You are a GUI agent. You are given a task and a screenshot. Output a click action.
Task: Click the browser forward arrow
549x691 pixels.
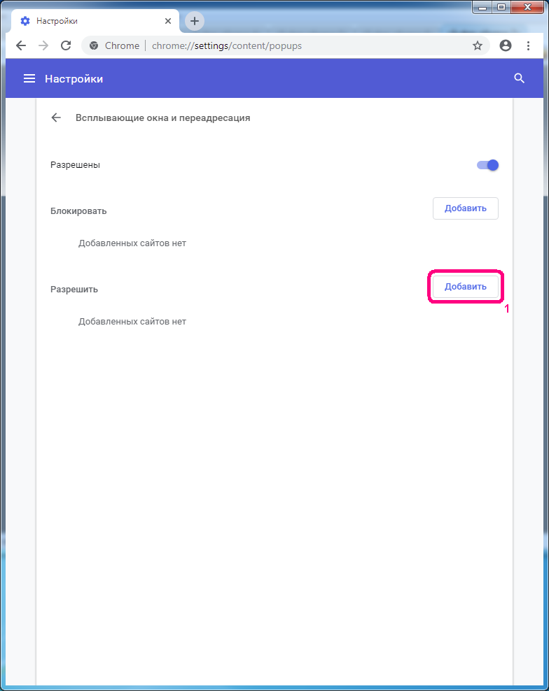[43, 45]
